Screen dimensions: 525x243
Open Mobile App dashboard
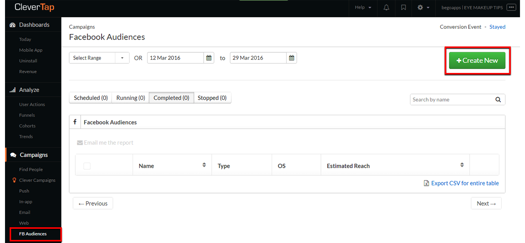(31, 50)
